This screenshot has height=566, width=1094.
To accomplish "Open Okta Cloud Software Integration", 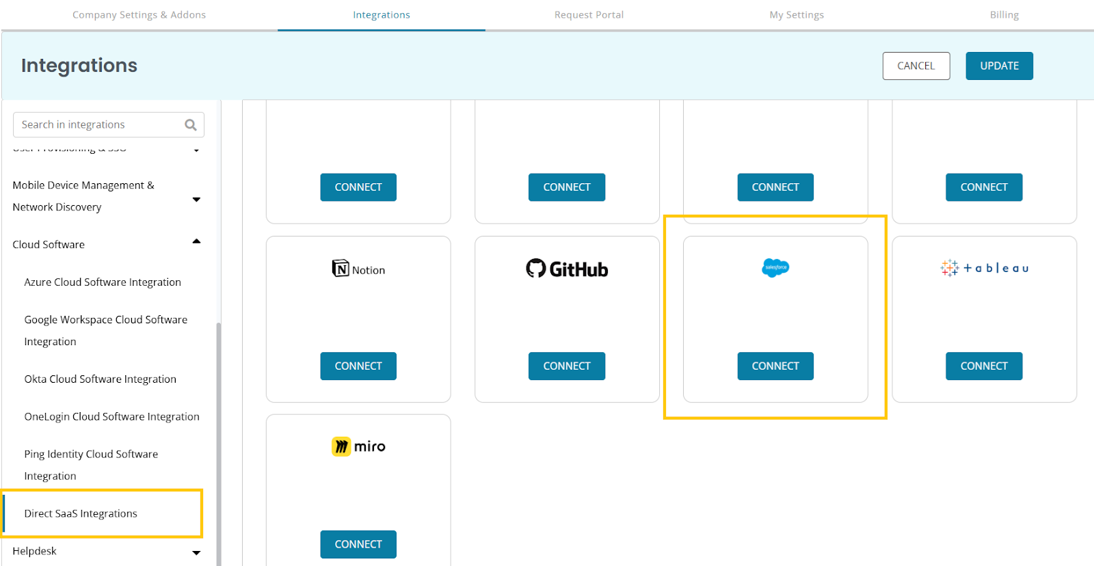I will coord(101,379).
